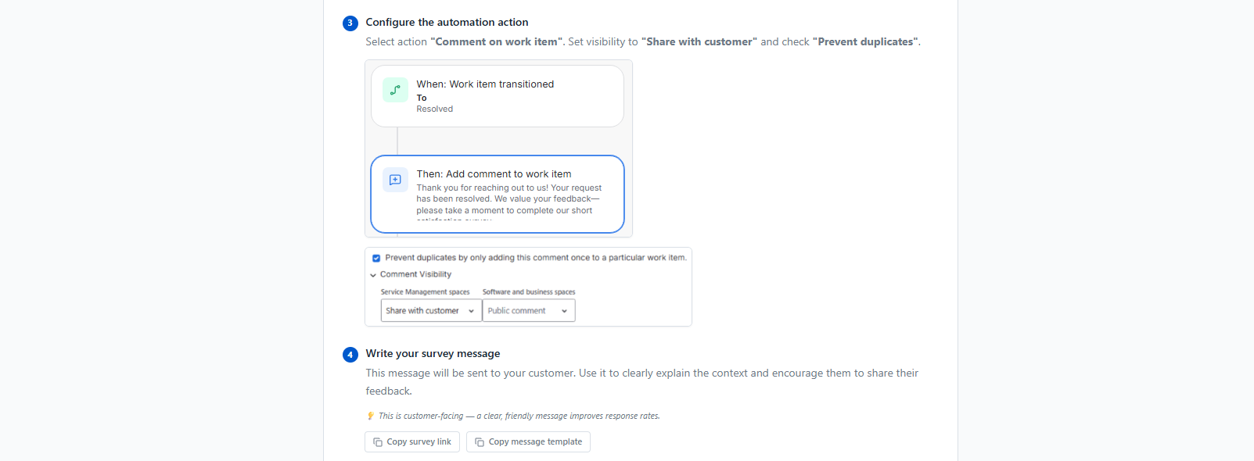This screenshot has height=461, width=1254.
Task: Uncheck the Prevent duplicates checkbox
Action: point(376,258)
